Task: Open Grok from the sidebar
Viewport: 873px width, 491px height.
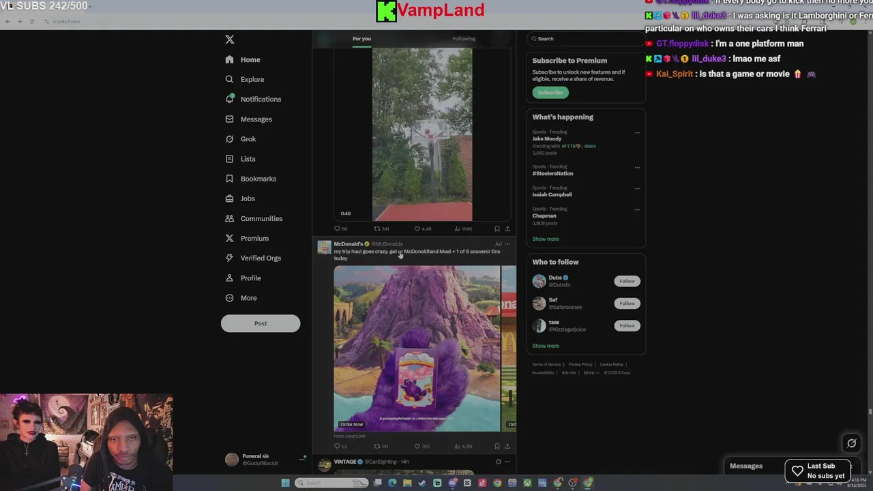Action: point(241,138)
